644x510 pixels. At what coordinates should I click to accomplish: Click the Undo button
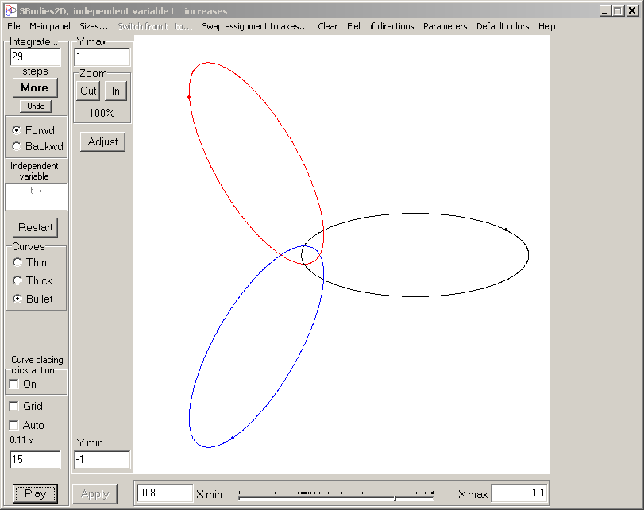[x=36, y=106]
